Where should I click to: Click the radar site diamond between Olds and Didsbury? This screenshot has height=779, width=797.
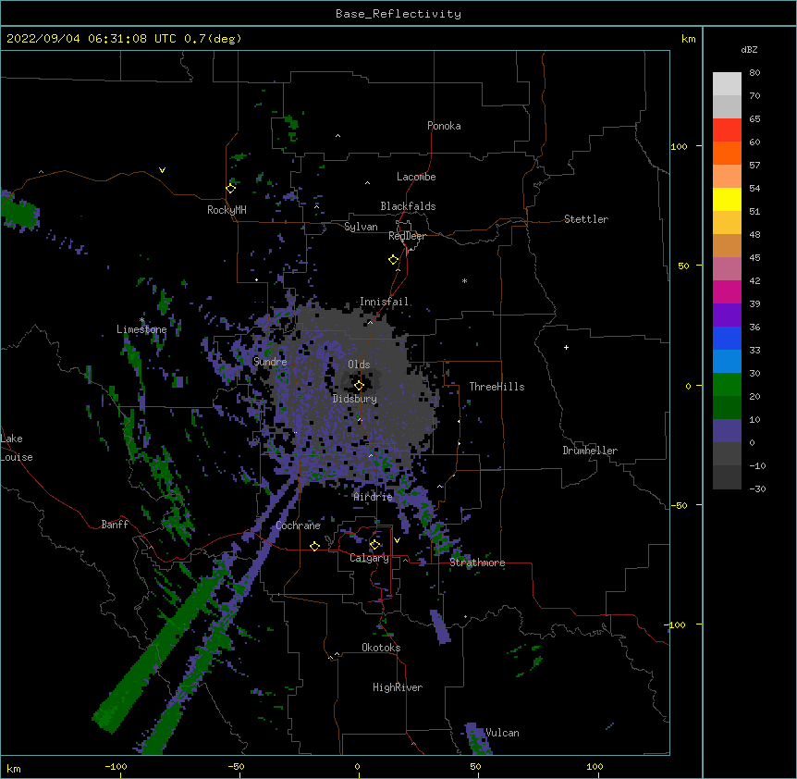click(x=360, y=386)
